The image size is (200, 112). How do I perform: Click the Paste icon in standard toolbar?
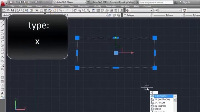(x=46, y=10)
